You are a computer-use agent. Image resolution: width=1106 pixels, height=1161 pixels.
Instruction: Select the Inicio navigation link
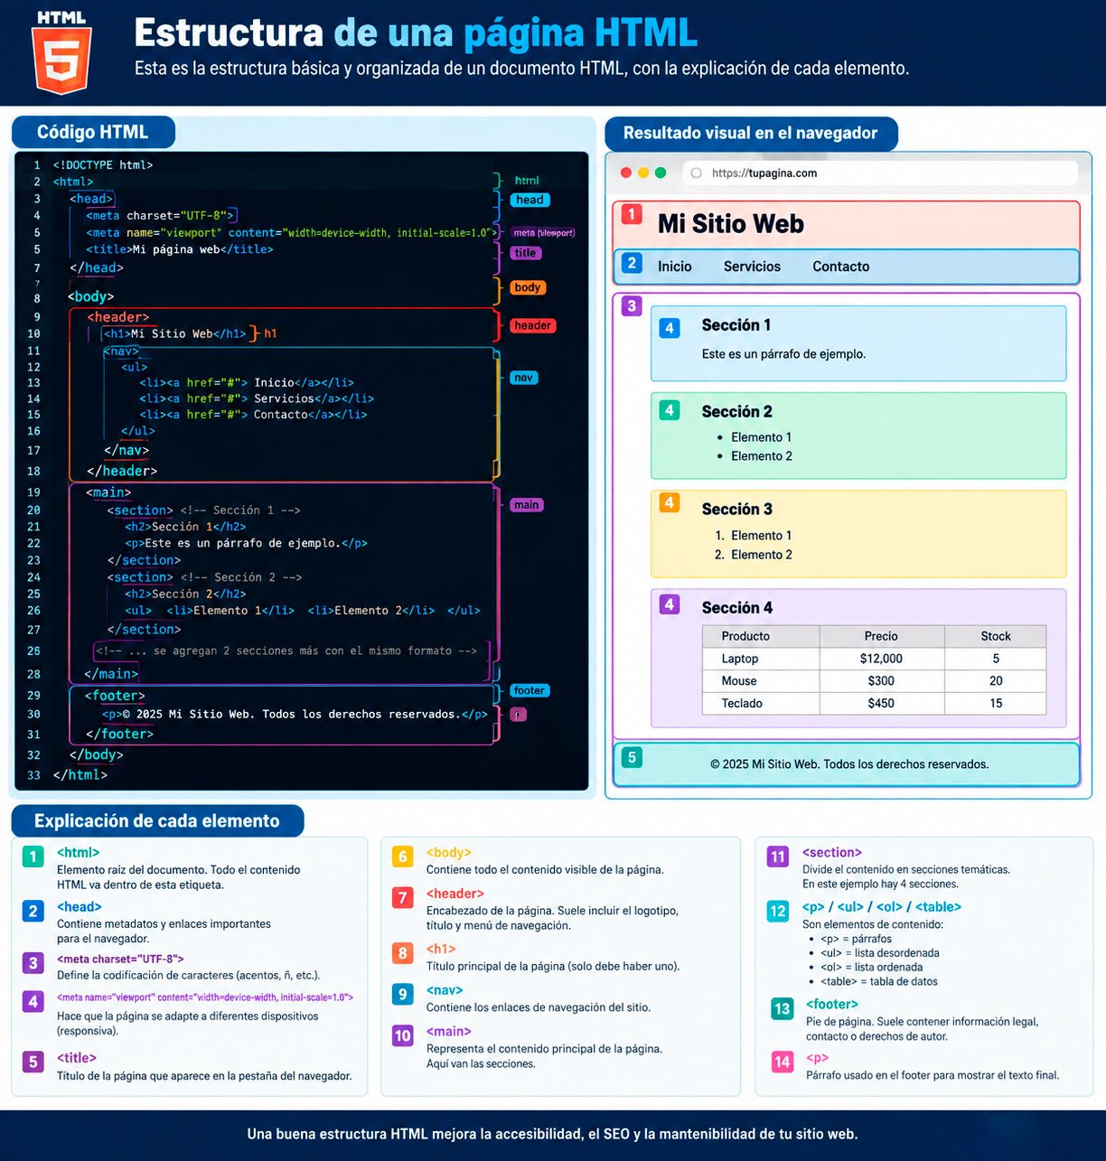[675, 267]
